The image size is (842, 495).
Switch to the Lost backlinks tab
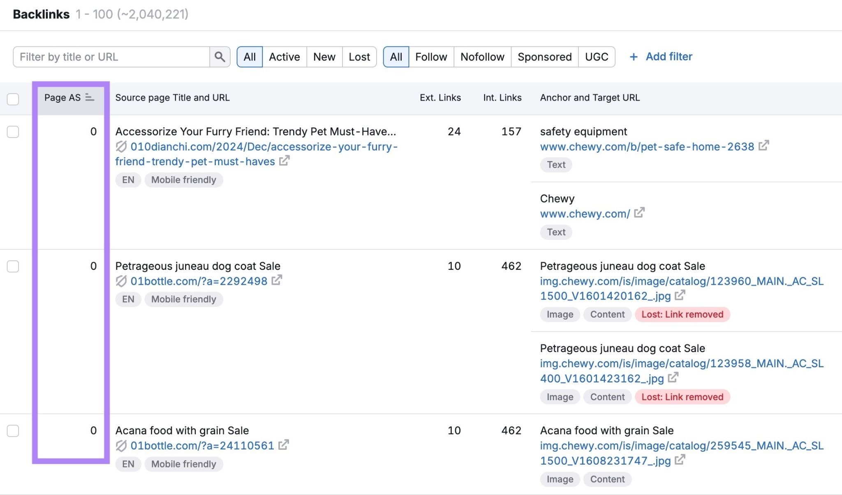coord(359,57)
